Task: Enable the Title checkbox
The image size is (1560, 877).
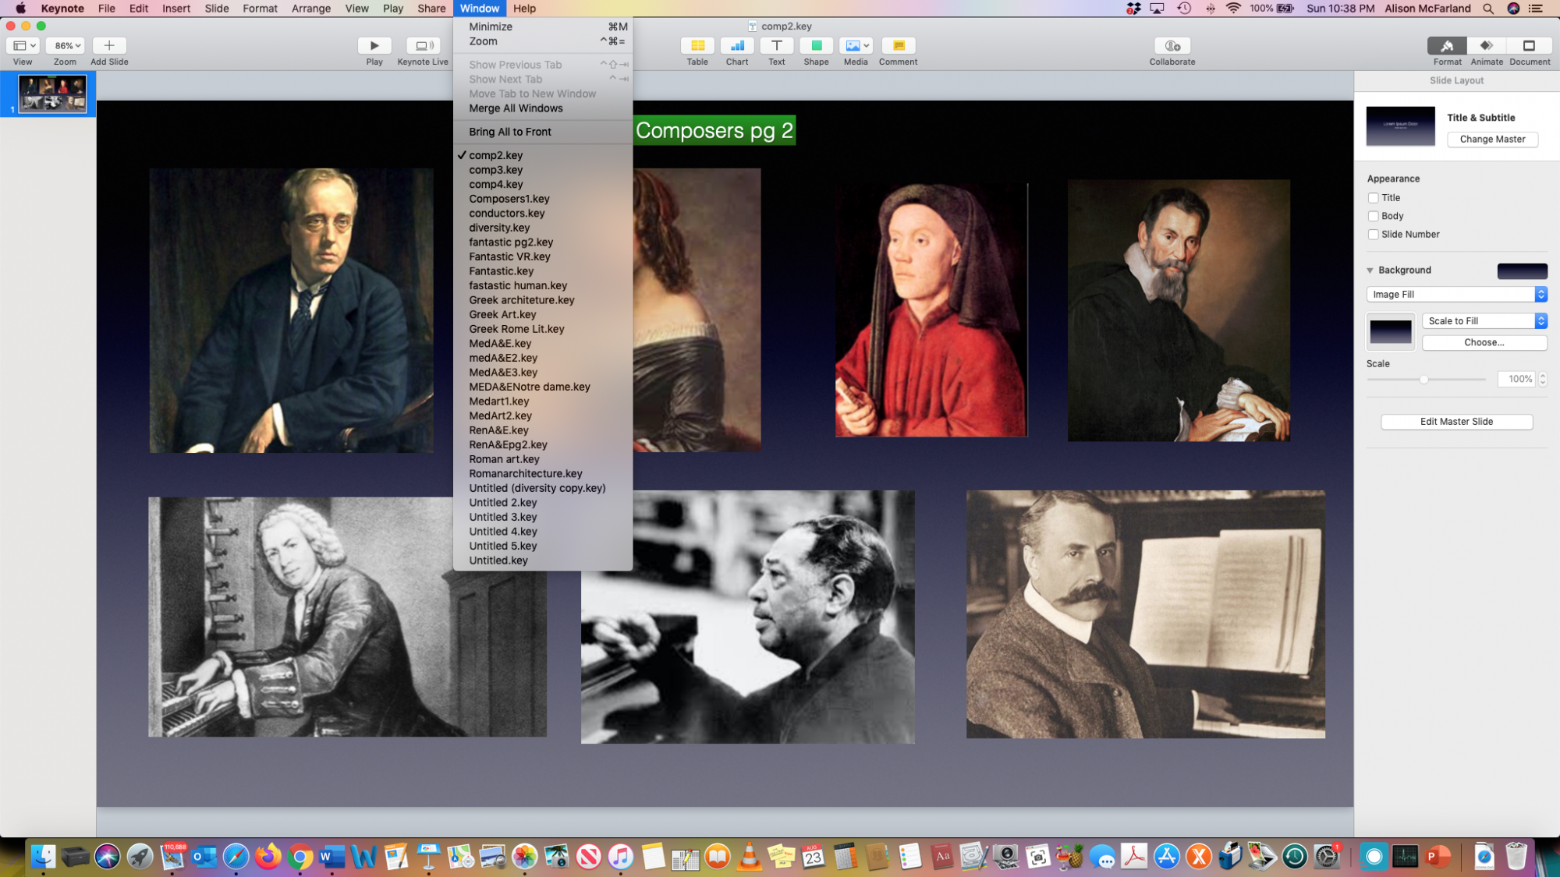Action: (1373, 198)
